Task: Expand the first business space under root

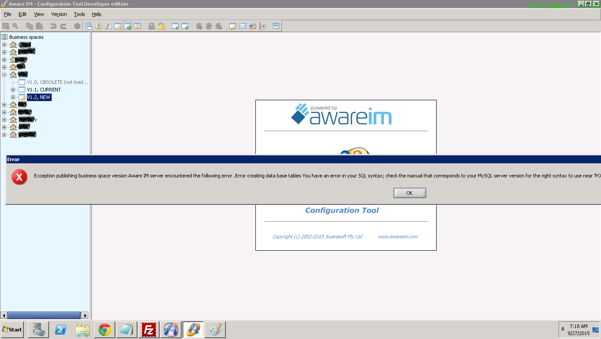Action: (4, 45)
